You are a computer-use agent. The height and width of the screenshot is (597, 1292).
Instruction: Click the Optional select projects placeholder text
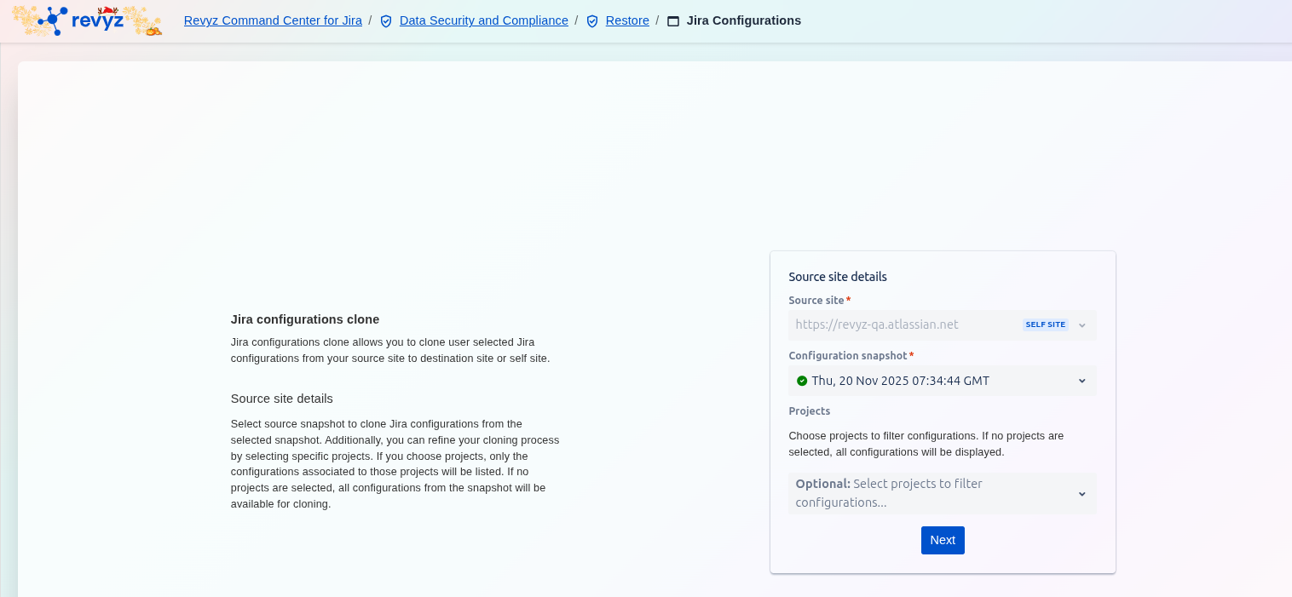pos(889,493)
